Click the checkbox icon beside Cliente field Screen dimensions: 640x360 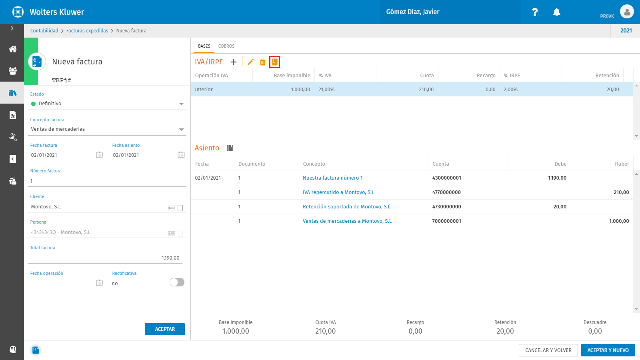coord(180,208)
